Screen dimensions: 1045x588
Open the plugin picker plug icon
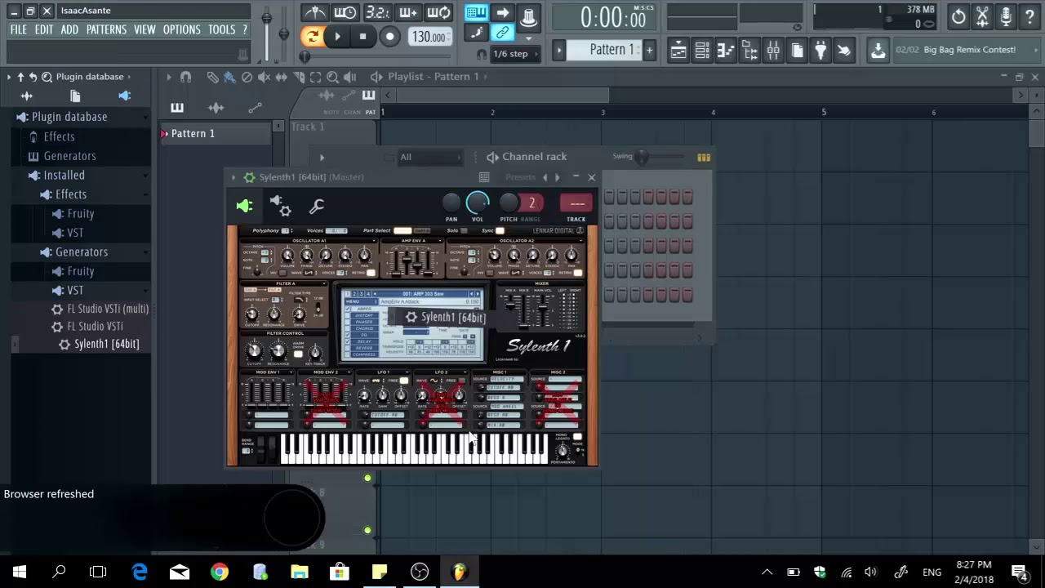coord(820,51)
